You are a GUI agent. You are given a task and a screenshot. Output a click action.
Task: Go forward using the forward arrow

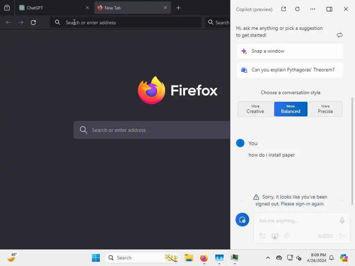coord(21,23)
